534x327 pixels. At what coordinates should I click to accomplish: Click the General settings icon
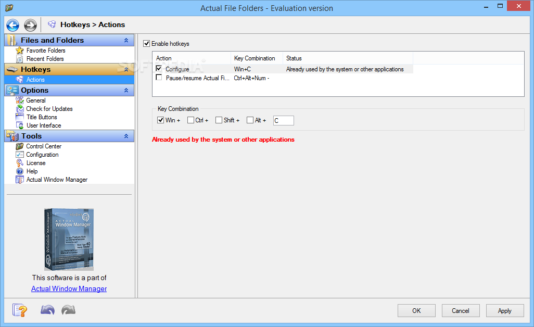point(20,100)
